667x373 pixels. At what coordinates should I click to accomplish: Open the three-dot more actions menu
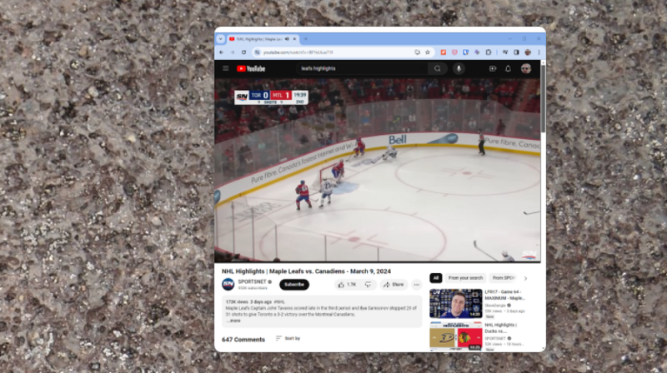[417, 284]
